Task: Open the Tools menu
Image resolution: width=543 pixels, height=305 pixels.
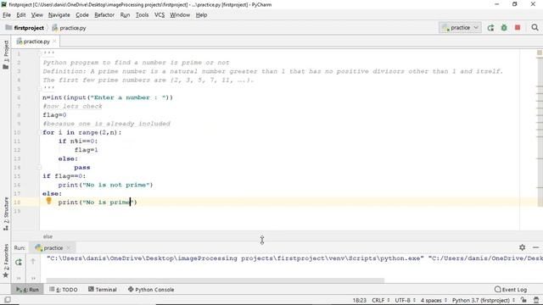Action: [x=142, y=15]
